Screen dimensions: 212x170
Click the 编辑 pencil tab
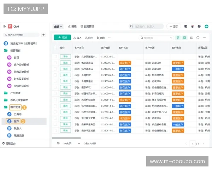coord(72,26)
